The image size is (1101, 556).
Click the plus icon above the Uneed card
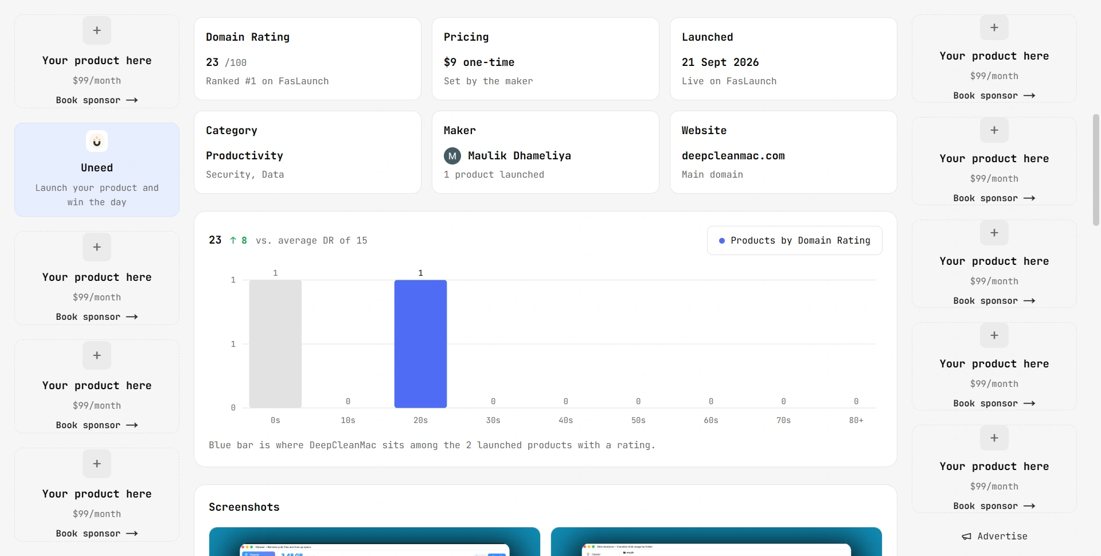point(97,30)
